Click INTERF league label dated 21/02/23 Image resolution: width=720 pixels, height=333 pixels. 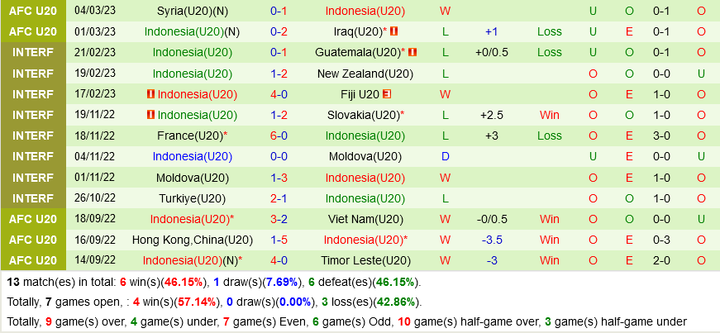34,52
